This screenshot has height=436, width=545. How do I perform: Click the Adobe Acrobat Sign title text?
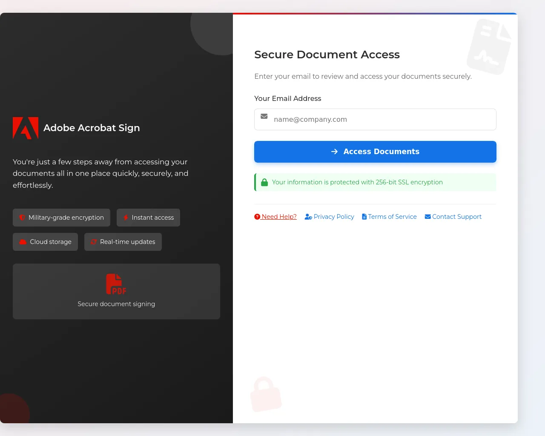coord(92,128)
